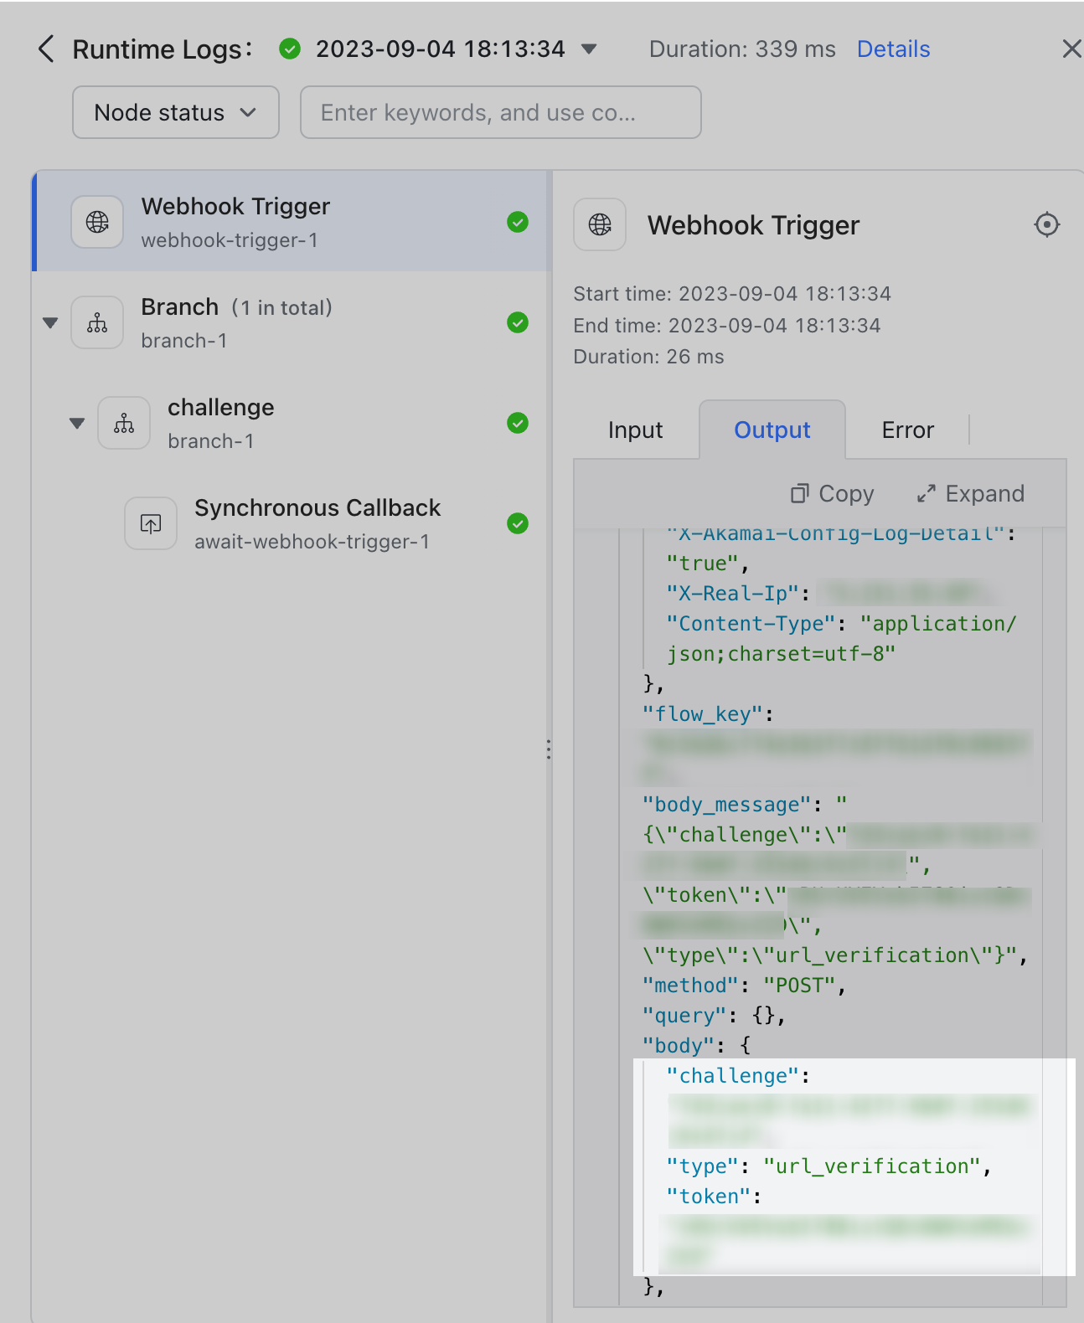This screenshot has height=1323, width=1084.
Task: Click the globe icon in Webhook Trigger list row
Action: point(98,222)
